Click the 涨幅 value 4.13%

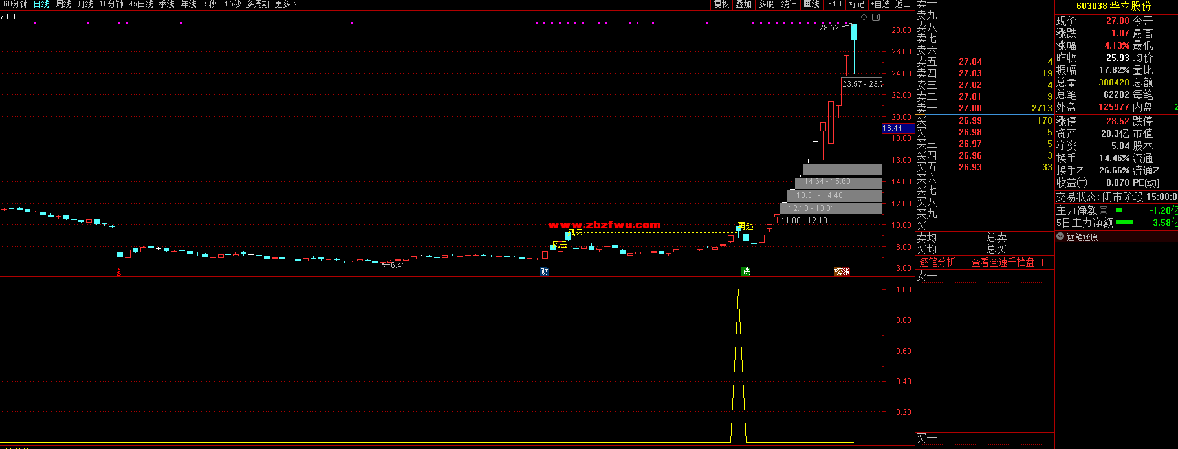pos(1117,45)
